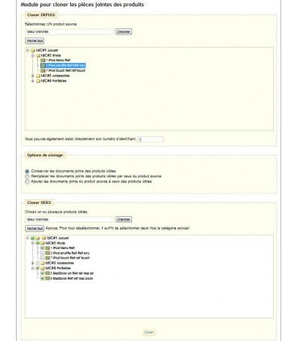298x341 pixels.
Task: Expand IdC#4 Portables node in source tree
Action: pos(32,81)
